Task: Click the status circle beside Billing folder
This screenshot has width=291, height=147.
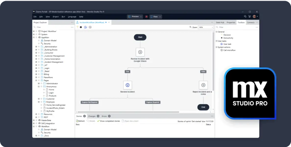Action: (x=39, y=74)
